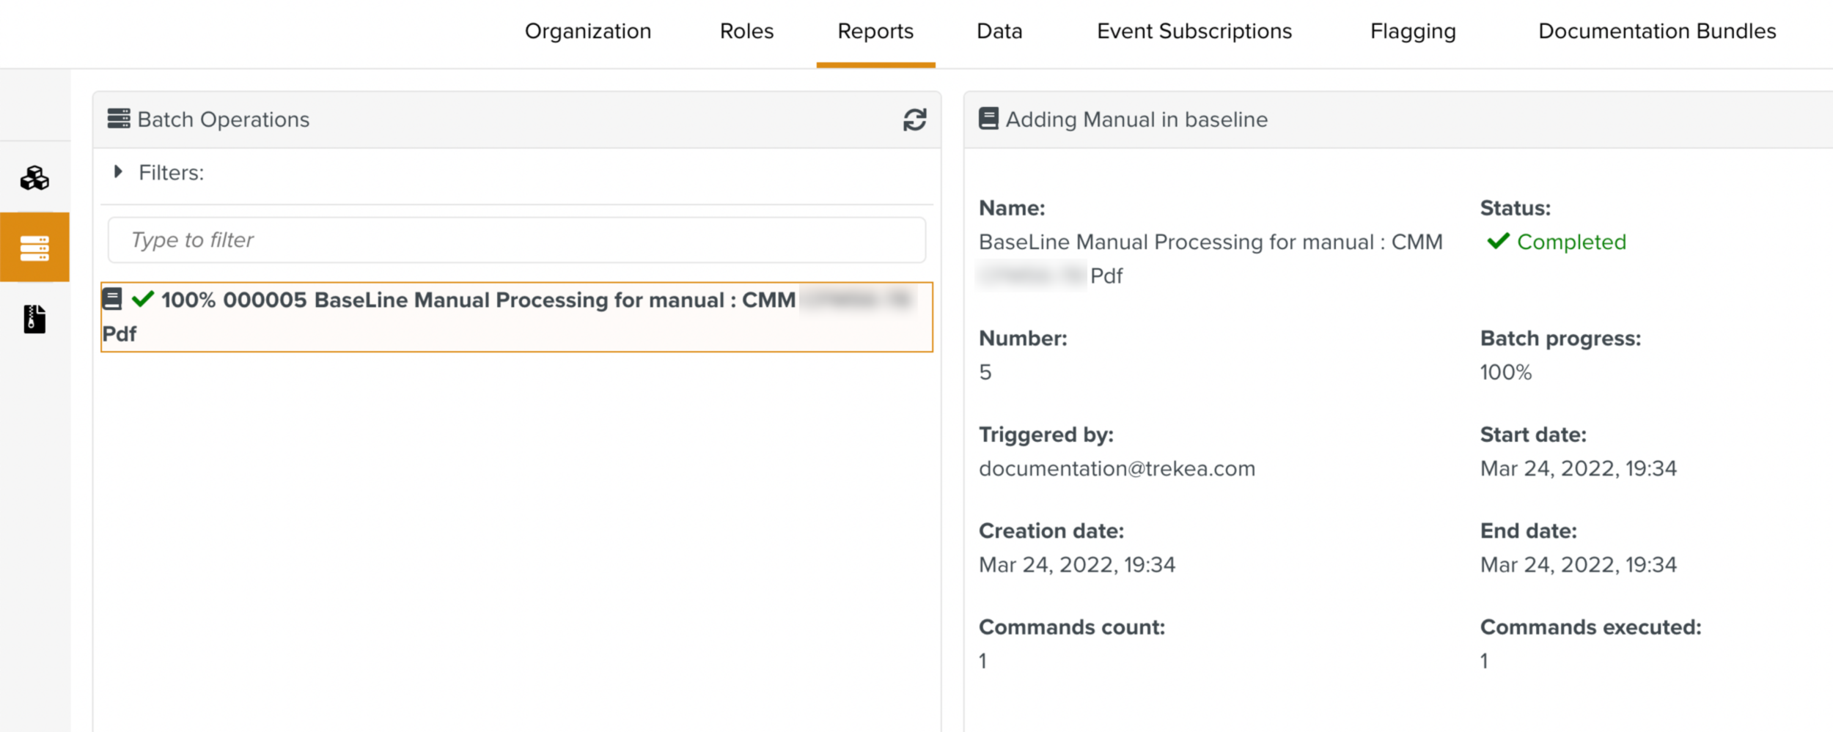
Task: Click the book icon on batch item 000005
Action: click(112, 299)
